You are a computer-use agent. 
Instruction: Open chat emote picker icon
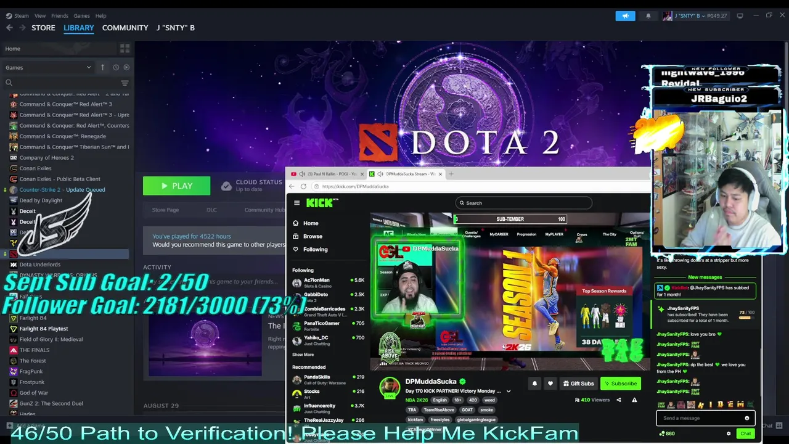(x=746, y=418)
